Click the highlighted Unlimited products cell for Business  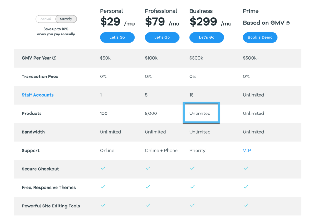tap(201, 113)
